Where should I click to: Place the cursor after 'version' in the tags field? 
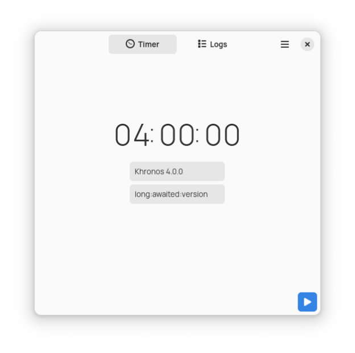point(208,194)
